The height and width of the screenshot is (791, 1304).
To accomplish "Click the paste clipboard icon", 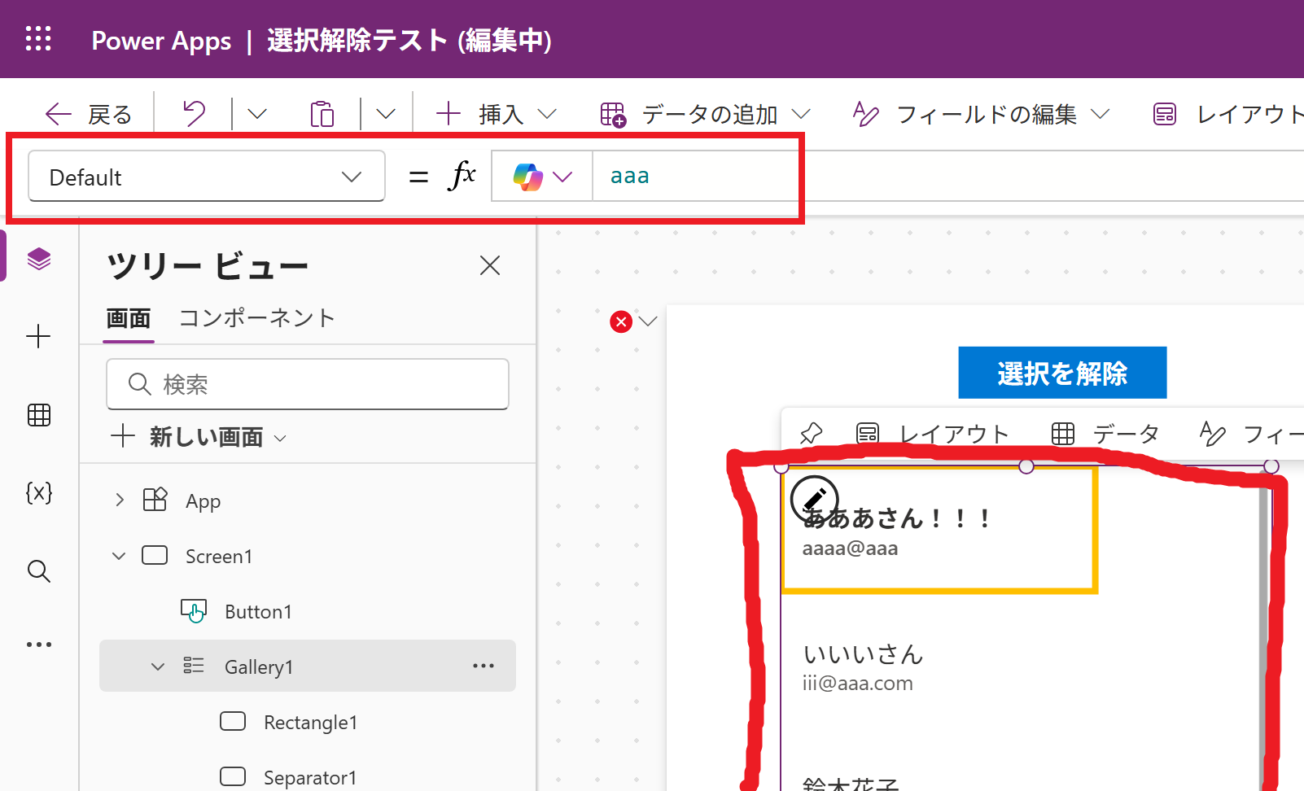I will [322, 114].
